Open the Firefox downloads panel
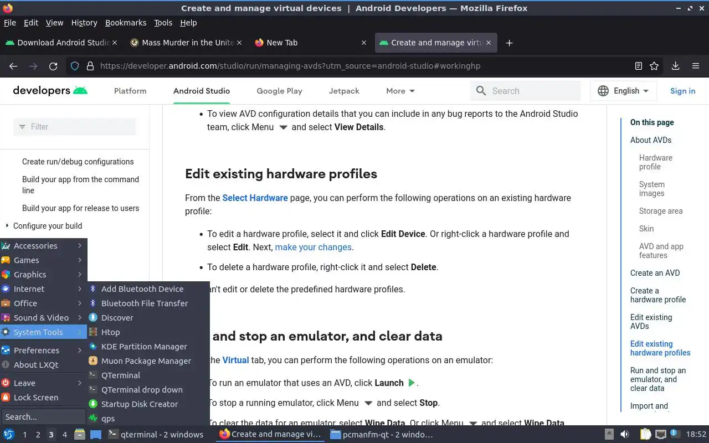Screen dimensions: 709x443 tap(675, 66)
